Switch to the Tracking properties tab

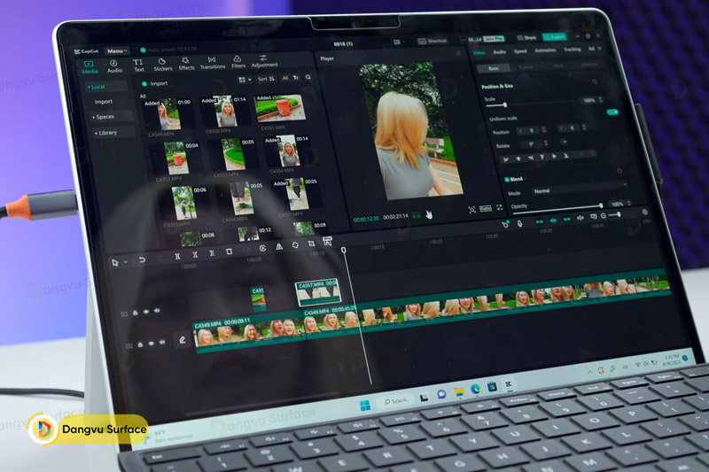coord(572,50)
